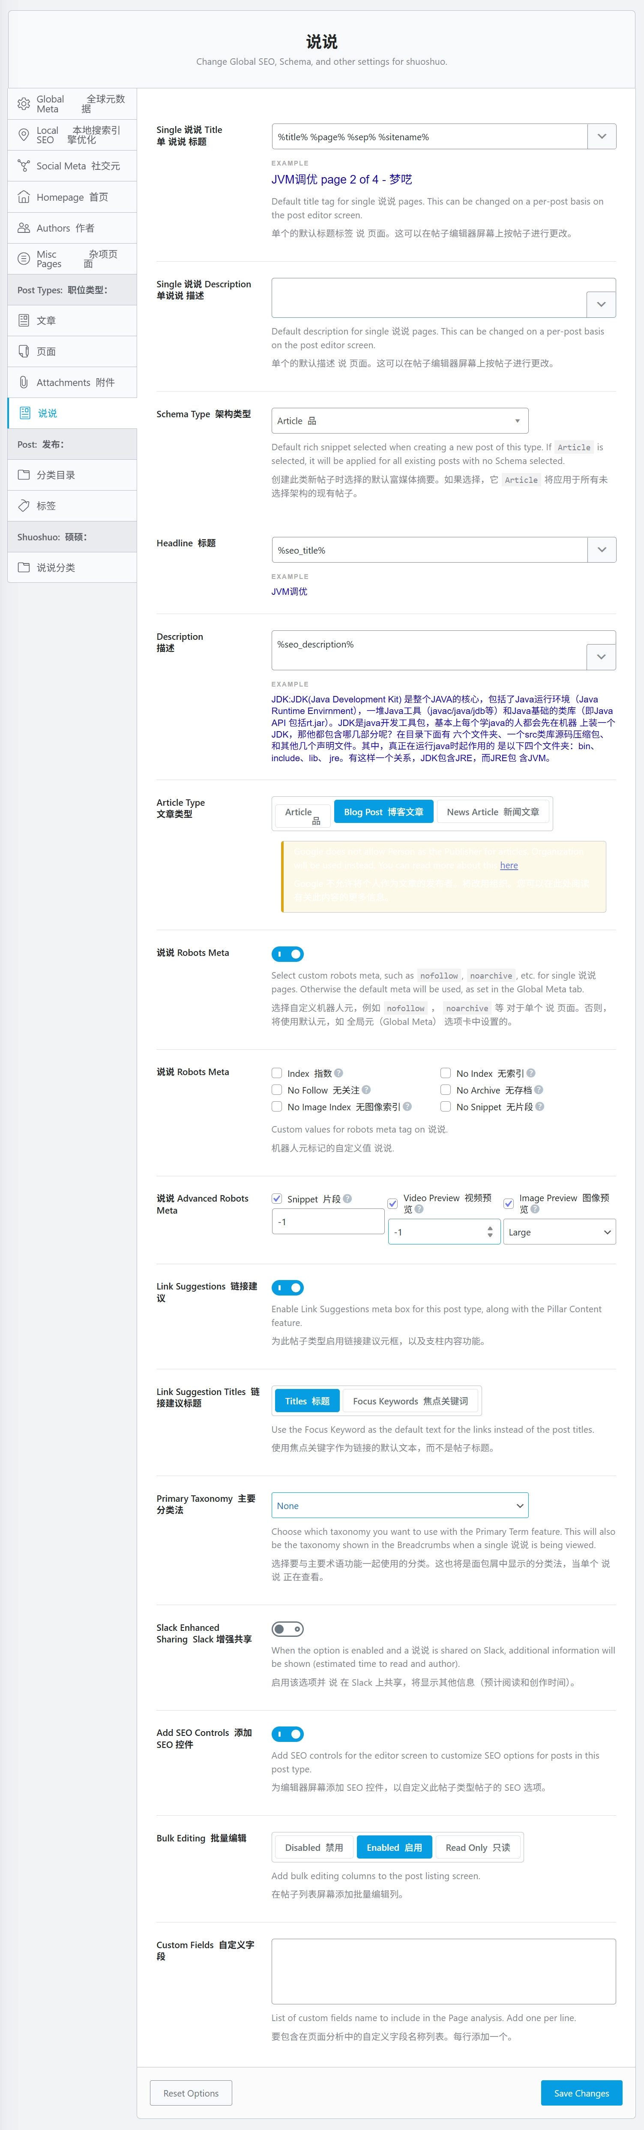Check the Index robots checkbox
The image size is (644, 2130).
(277, 1073)
